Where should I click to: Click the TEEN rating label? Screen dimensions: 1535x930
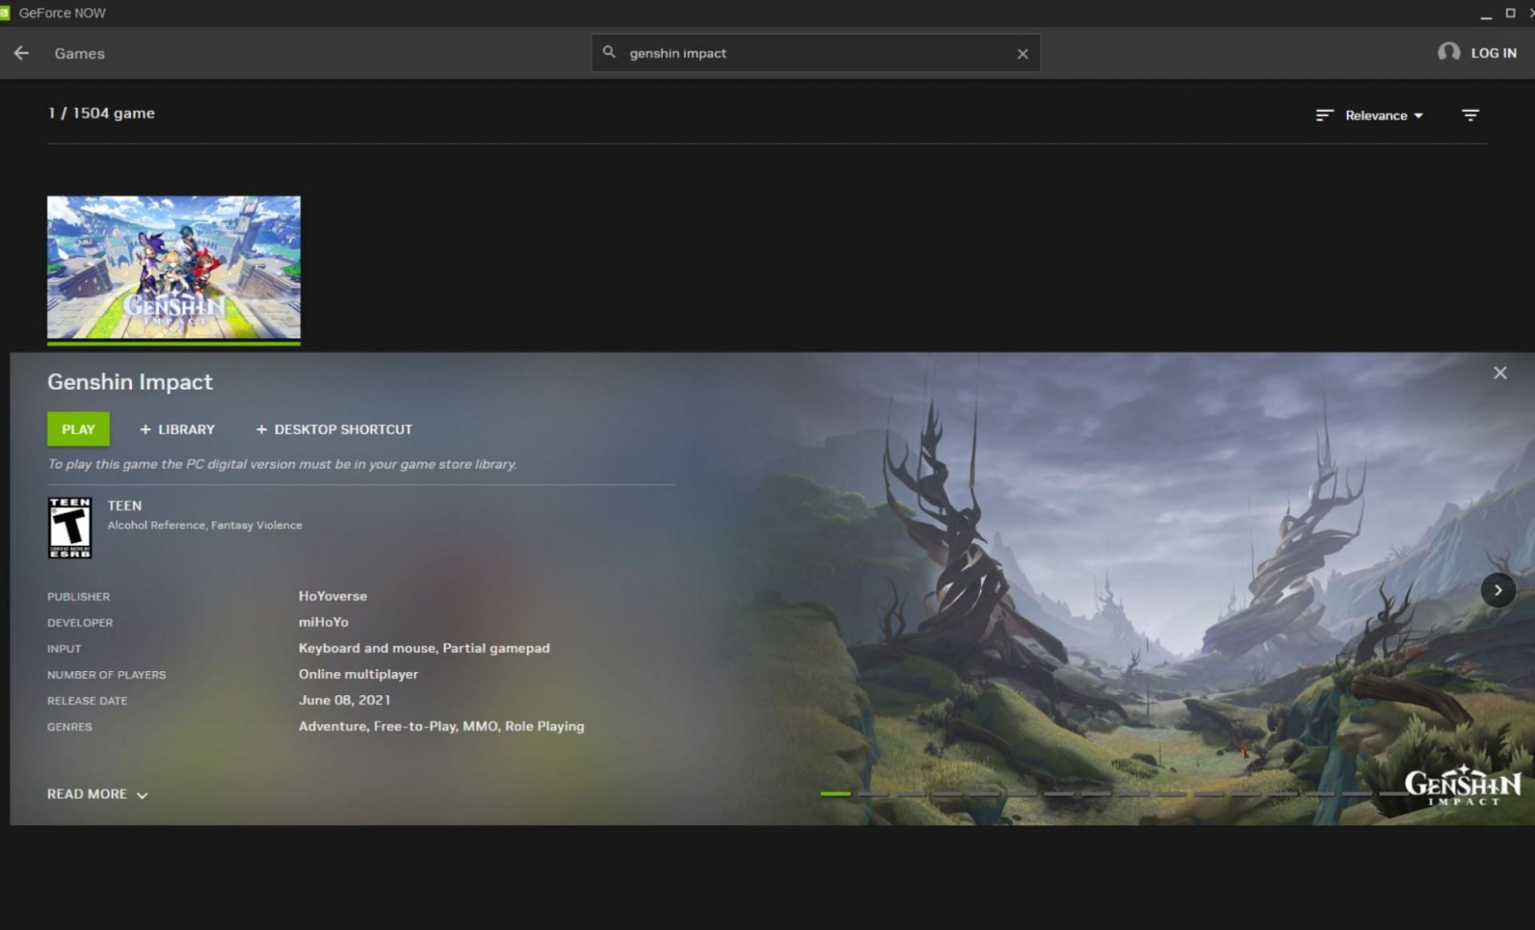coord(124,506)
